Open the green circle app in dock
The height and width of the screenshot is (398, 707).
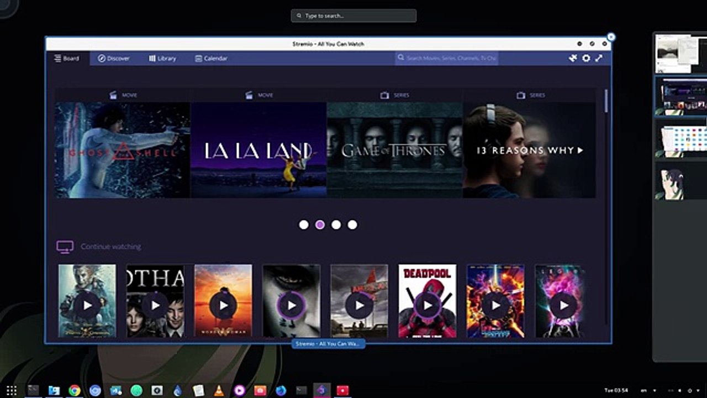136,390
